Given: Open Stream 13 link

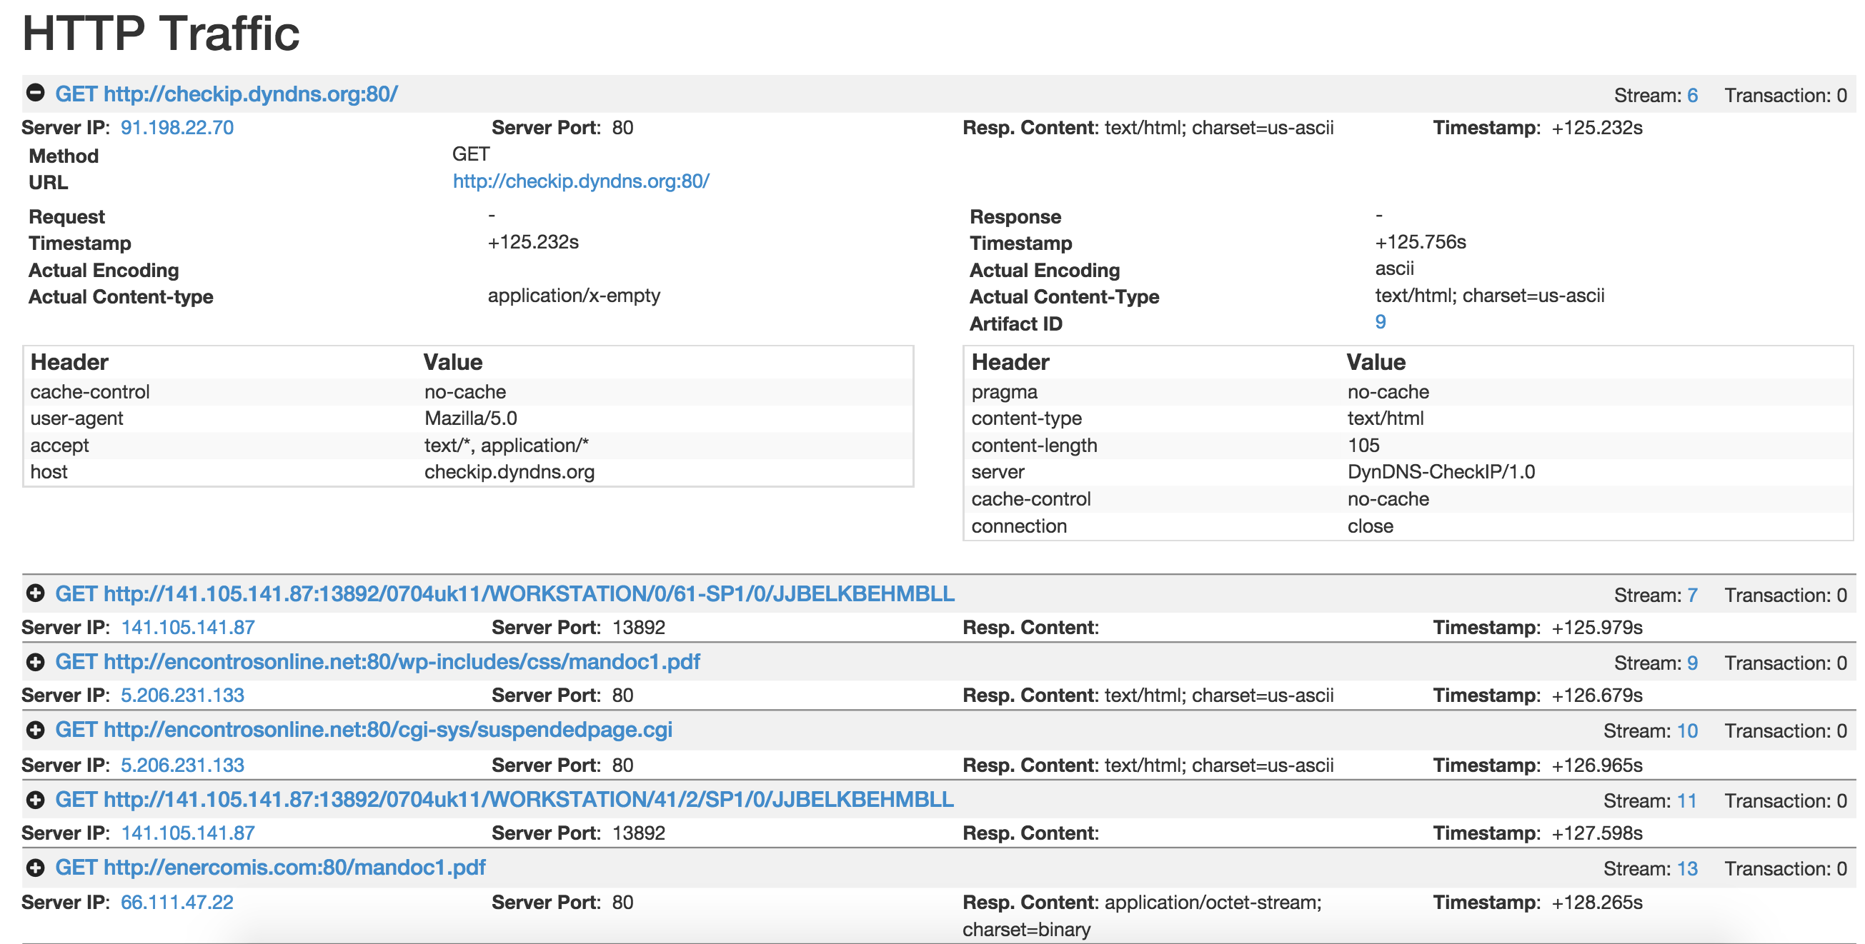Looking at the screenshot, I should coord(1686,870).
